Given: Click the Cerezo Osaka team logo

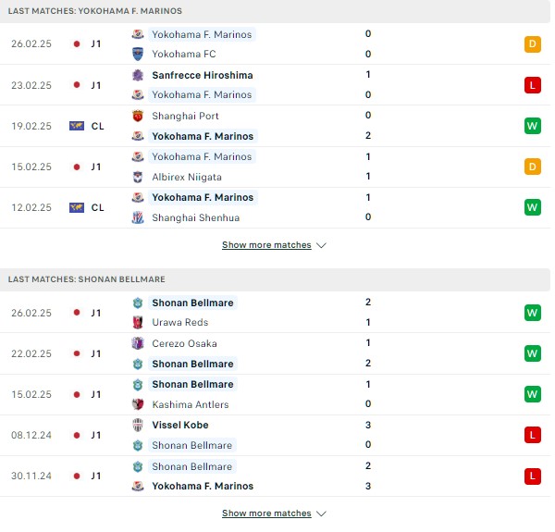Looking at the screenshot, I should click(138, 343).
